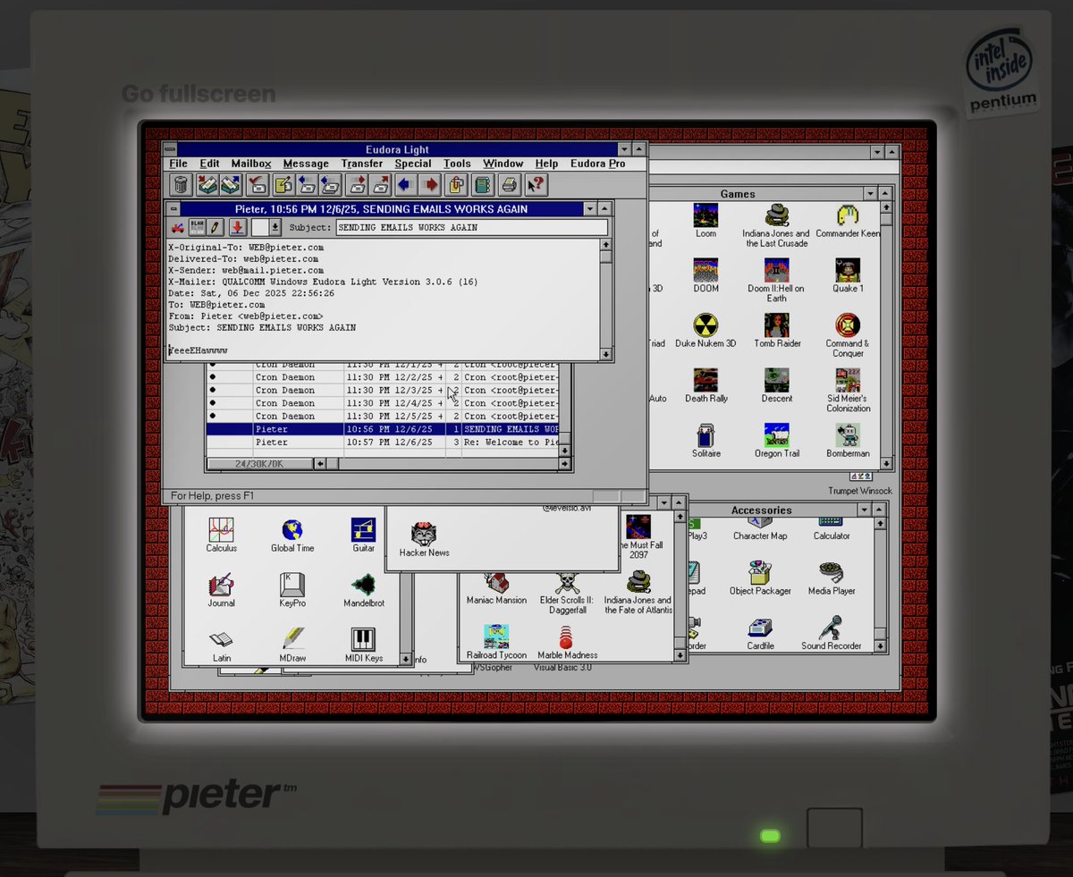The width and height of the screenshot is (1073, 877).
Task: Open the In mailbox via toolbar icon
Action: [207, 184]
